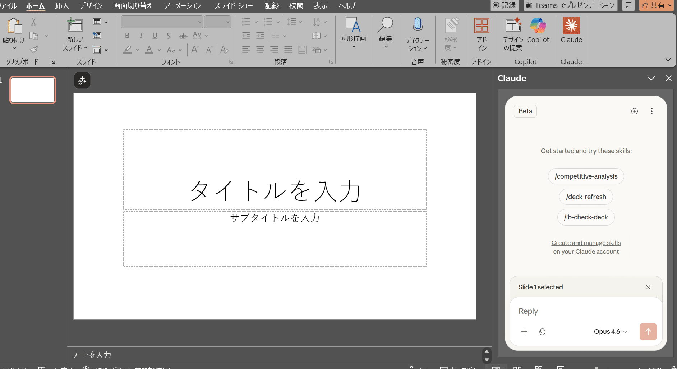Screen dimensions: 677x369
Task: Expand the font name combo box
Action: coord(200,22)
